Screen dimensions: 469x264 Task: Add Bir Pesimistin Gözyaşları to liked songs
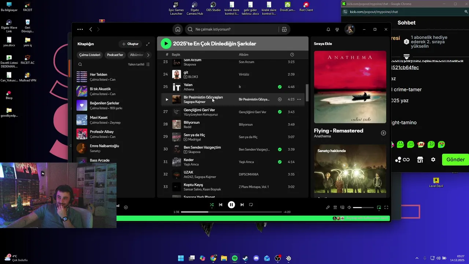tap(280, 99)
